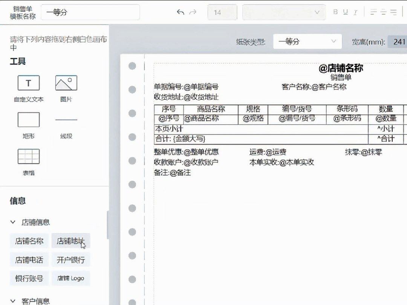Screen dimensions: 407x305
Task: Click the 条形码 table header cell
Action: click(x=347, y=109)
